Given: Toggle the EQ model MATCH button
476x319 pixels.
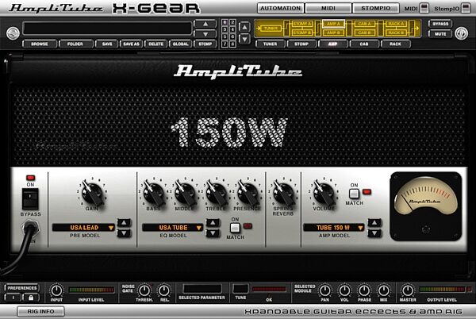Looking at the screenshot, I should (235, 228).
